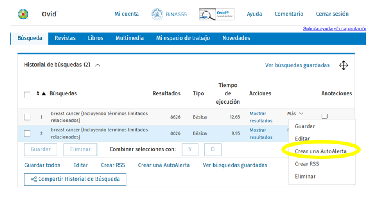Click the move/drag arrows icon
The height and width of the screenshot is (200, 379).
[x=343, y=65]
